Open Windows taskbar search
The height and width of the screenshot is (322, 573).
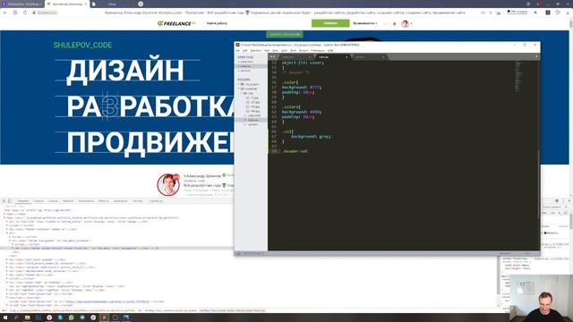[16, 318]
